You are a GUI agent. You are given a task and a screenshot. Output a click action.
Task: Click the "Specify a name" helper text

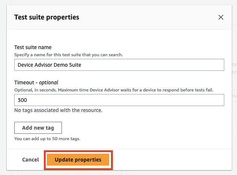[69, 55]
